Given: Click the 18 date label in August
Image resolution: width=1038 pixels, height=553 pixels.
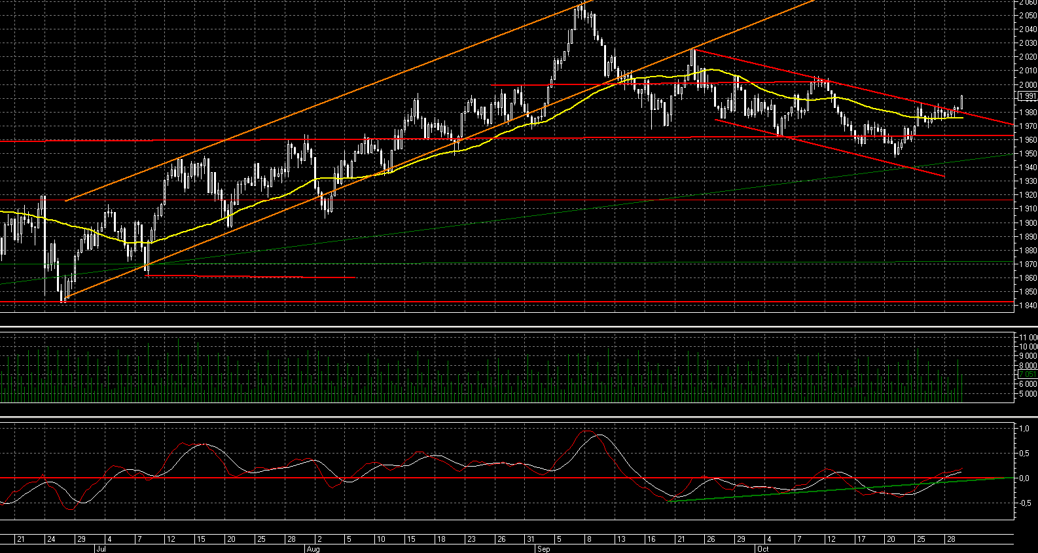Looking at the screenshot, I should click(441, 539).
